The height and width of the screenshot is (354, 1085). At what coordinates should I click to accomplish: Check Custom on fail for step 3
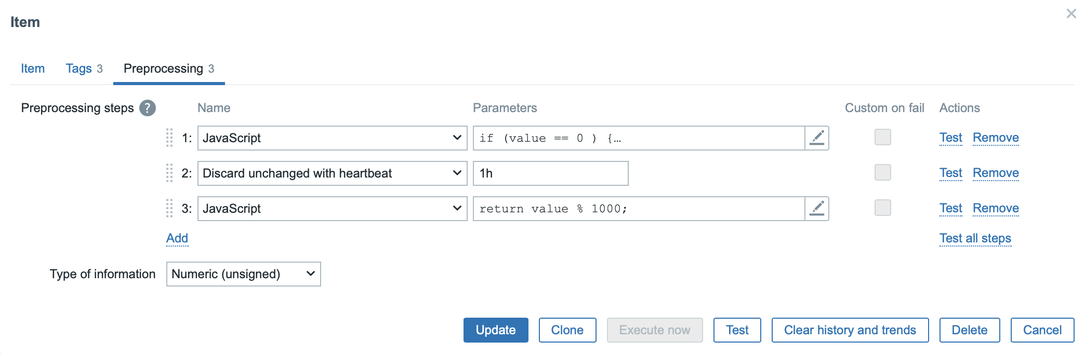tap(883, 208)
